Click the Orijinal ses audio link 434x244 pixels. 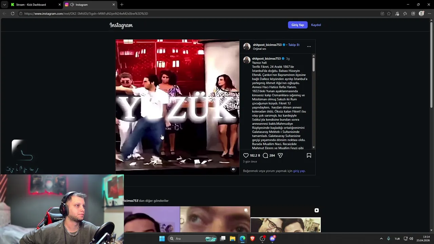pos(259,49)
